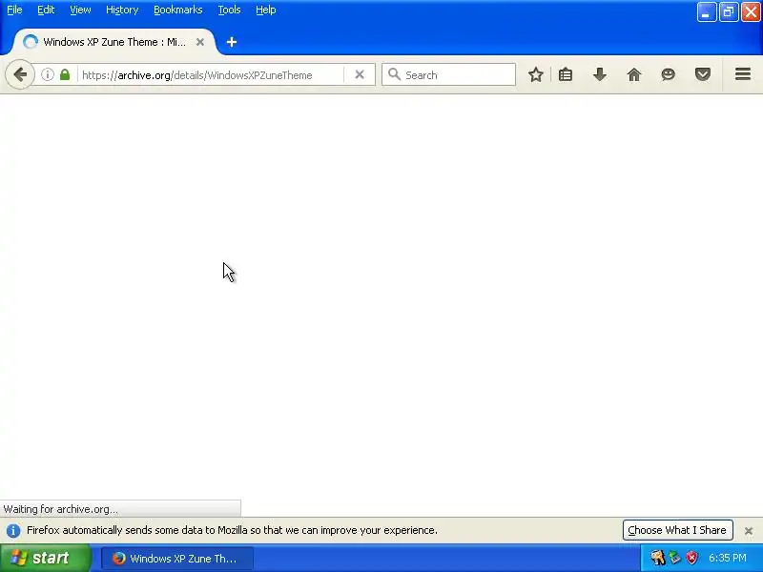Close the Windows XP Zune Theme tab

pyautogui.click(x=200, y=42)
